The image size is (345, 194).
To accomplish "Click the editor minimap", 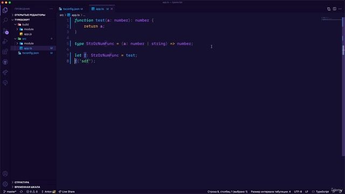I will click(331, 19).
